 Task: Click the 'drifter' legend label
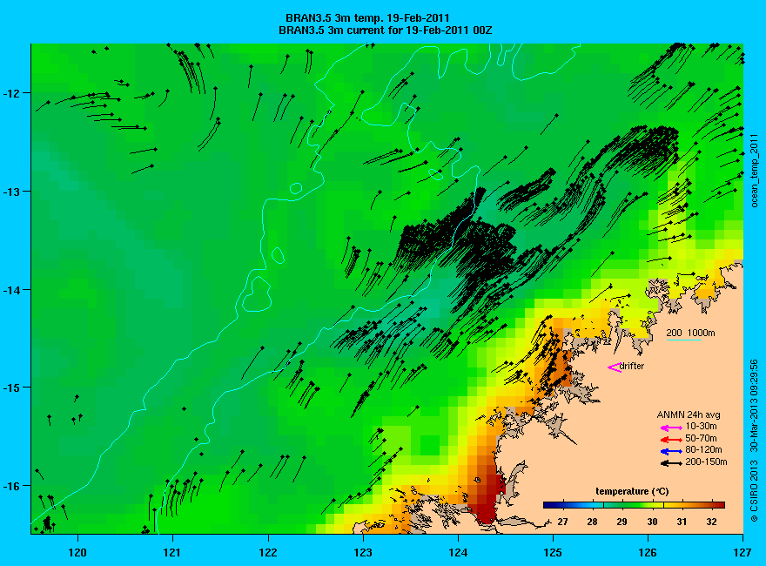point(632,366)
